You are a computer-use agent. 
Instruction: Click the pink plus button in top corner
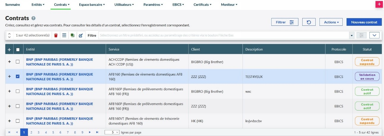click(379, 4)
